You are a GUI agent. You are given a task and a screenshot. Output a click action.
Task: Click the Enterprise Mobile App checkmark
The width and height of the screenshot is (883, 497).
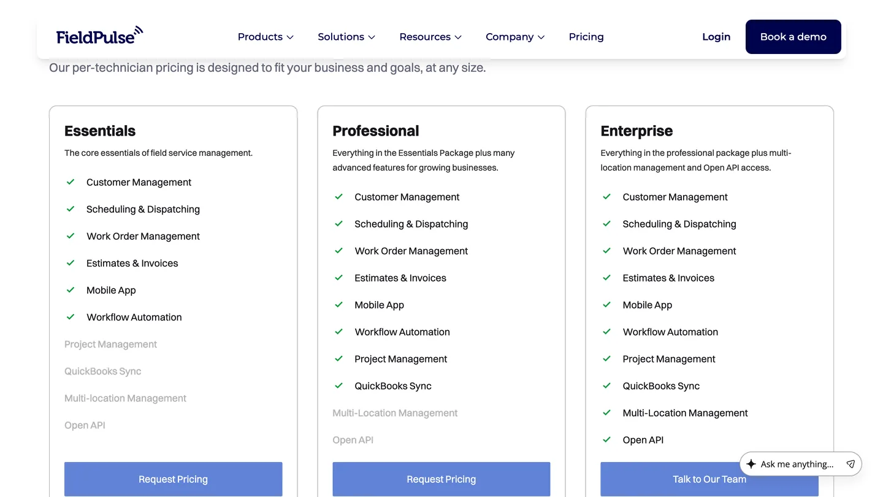[x=606, y=305]
